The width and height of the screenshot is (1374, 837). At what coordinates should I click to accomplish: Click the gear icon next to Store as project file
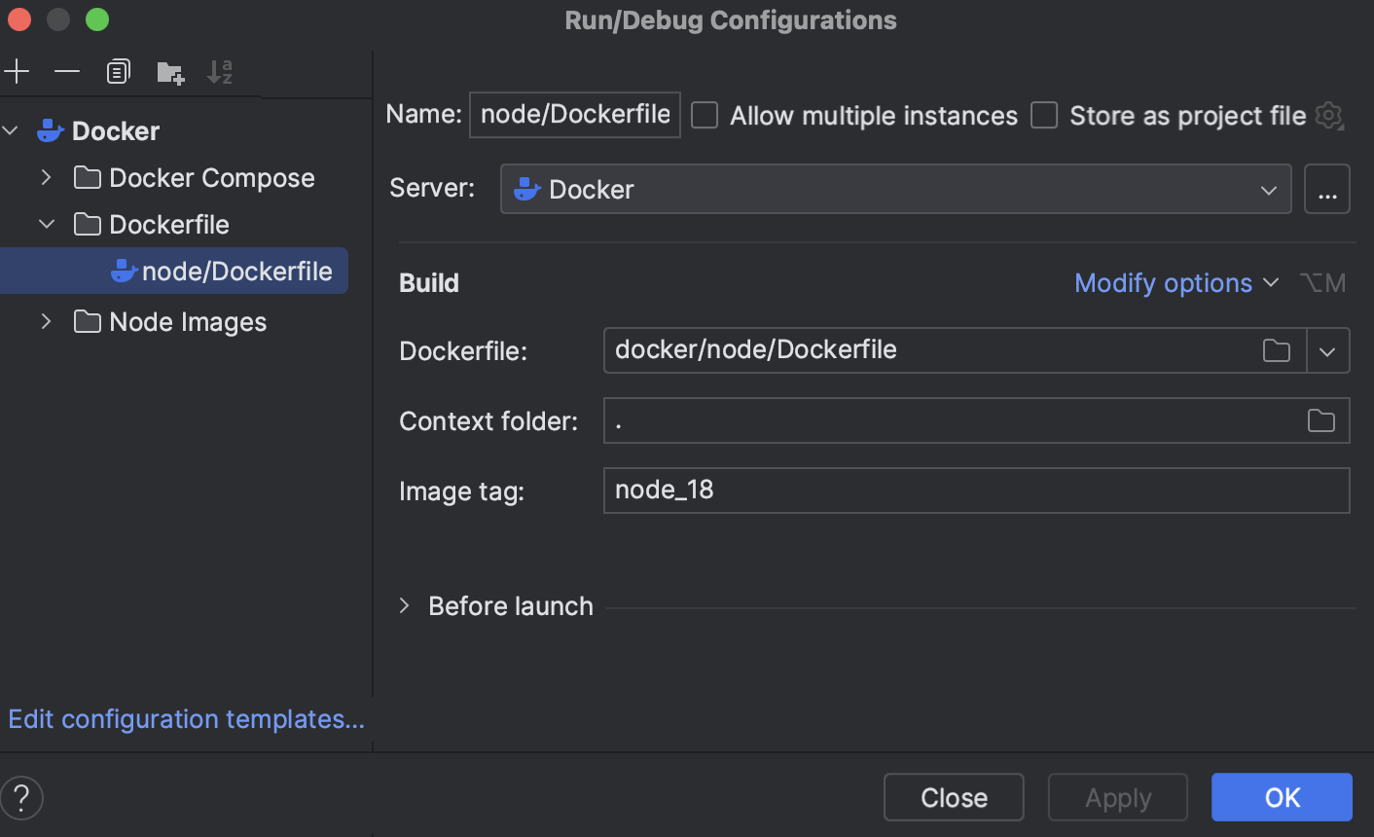(x=1329, y=116)
